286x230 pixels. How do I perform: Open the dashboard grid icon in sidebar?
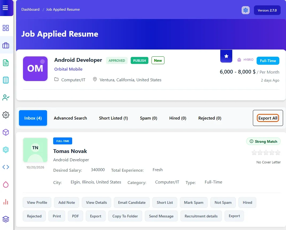[6, 28]
